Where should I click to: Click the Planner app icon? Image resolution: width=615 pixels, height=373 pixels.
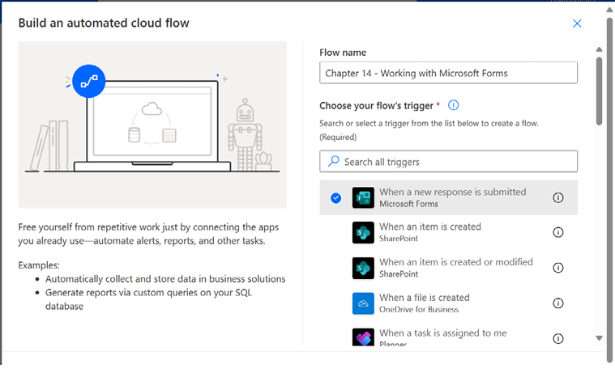[363, 337]
